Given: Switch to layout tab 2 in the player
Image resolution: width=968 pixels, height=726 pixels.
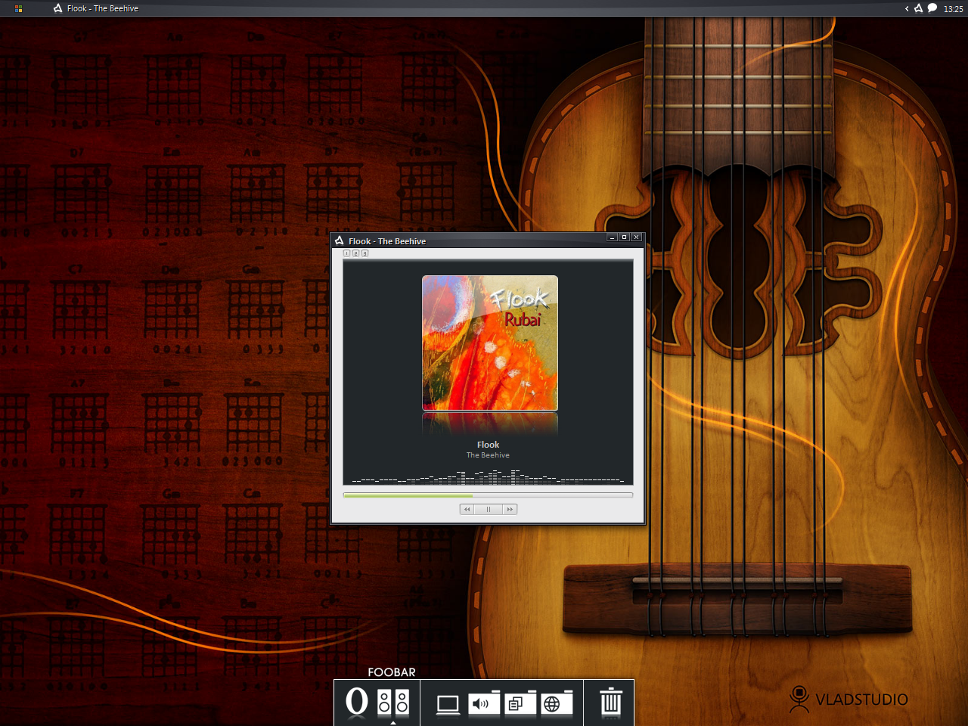Looking at the screenshot, I should coord(355,253).
